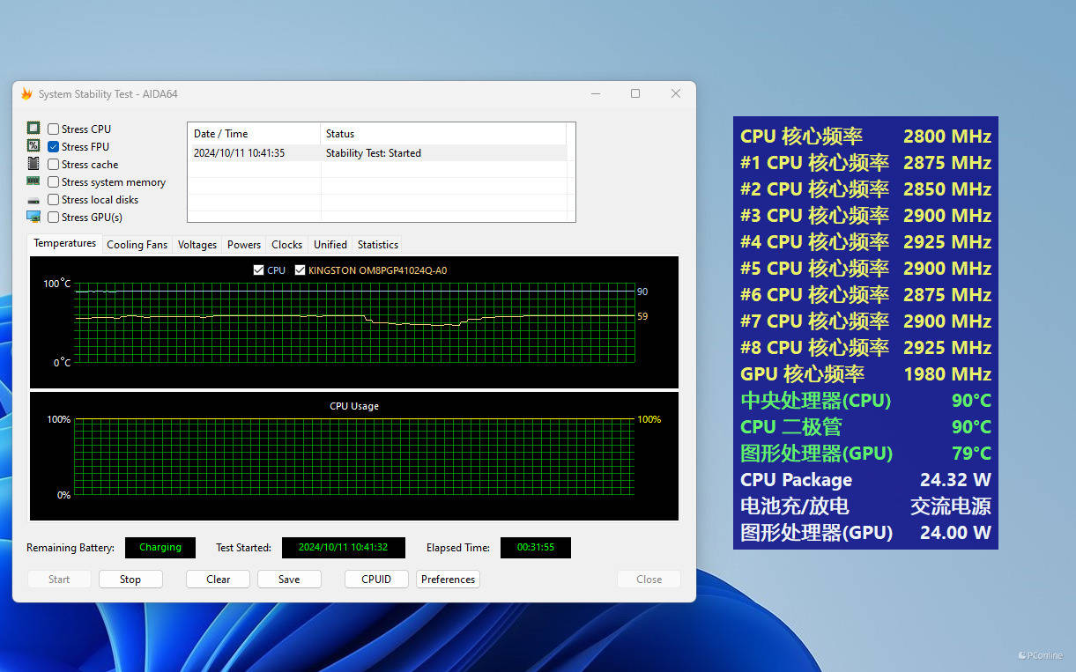
Task: Click the monitor icon beside Stress GPU(s)
Action: 33,217
